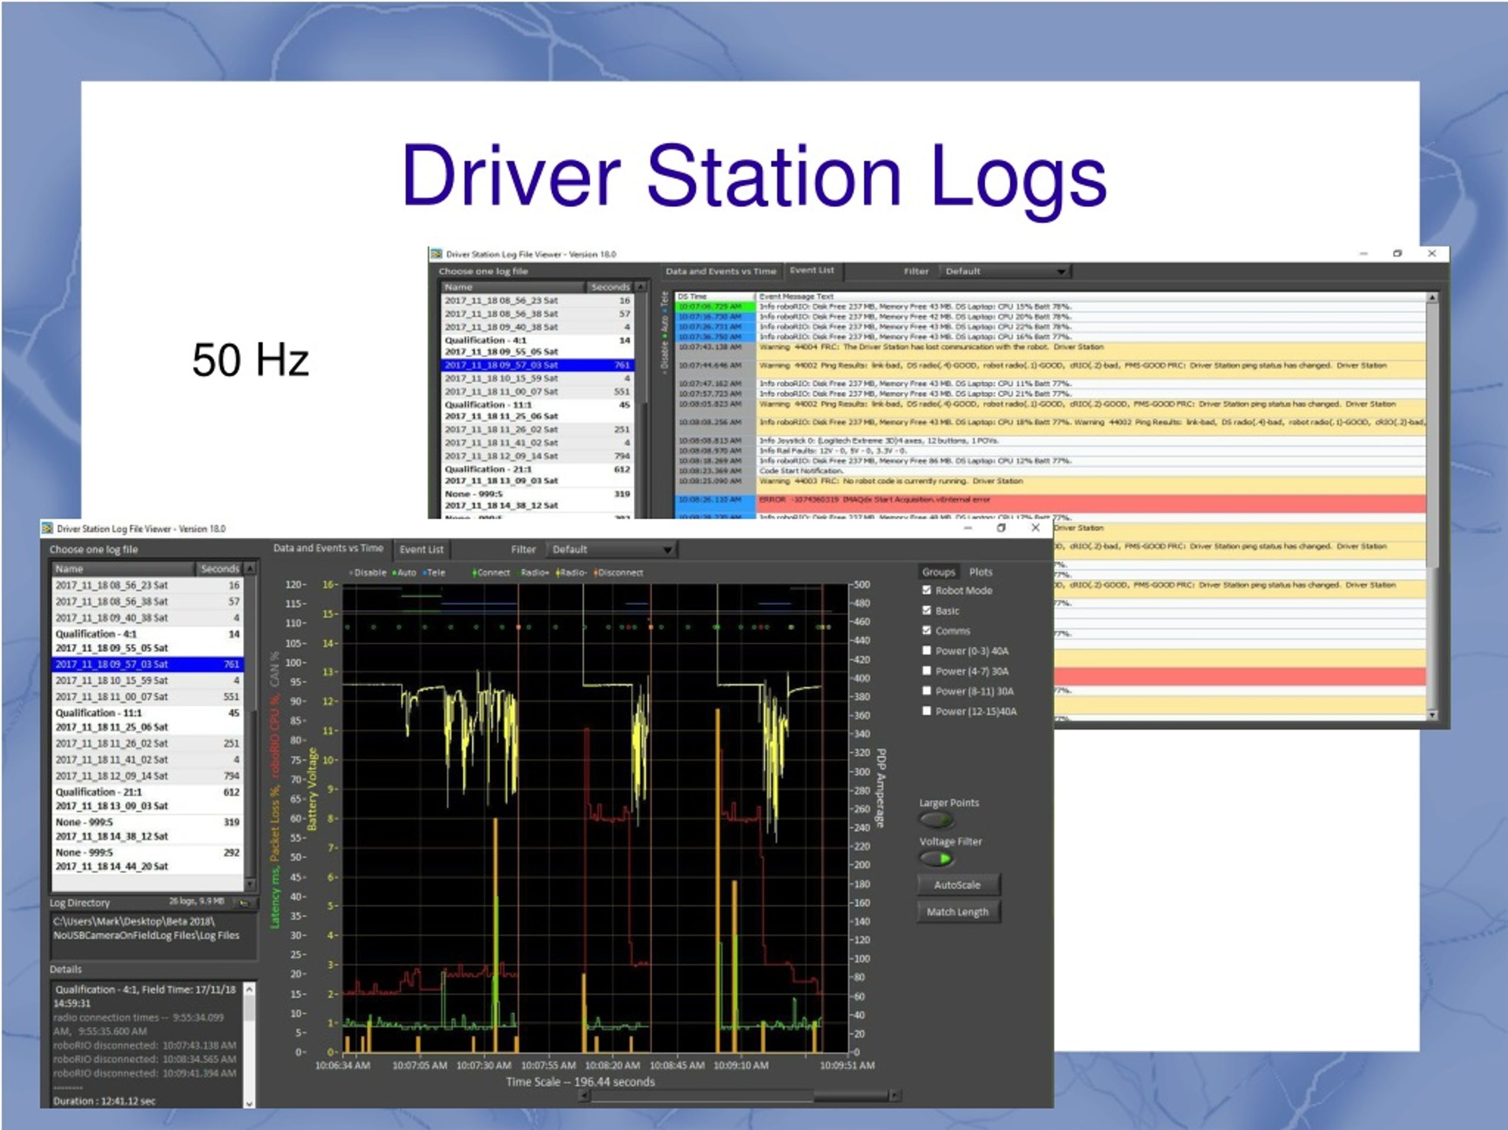Select front-window log 2017_11_18 08_56_23 Sat

[x=148, y=585]
